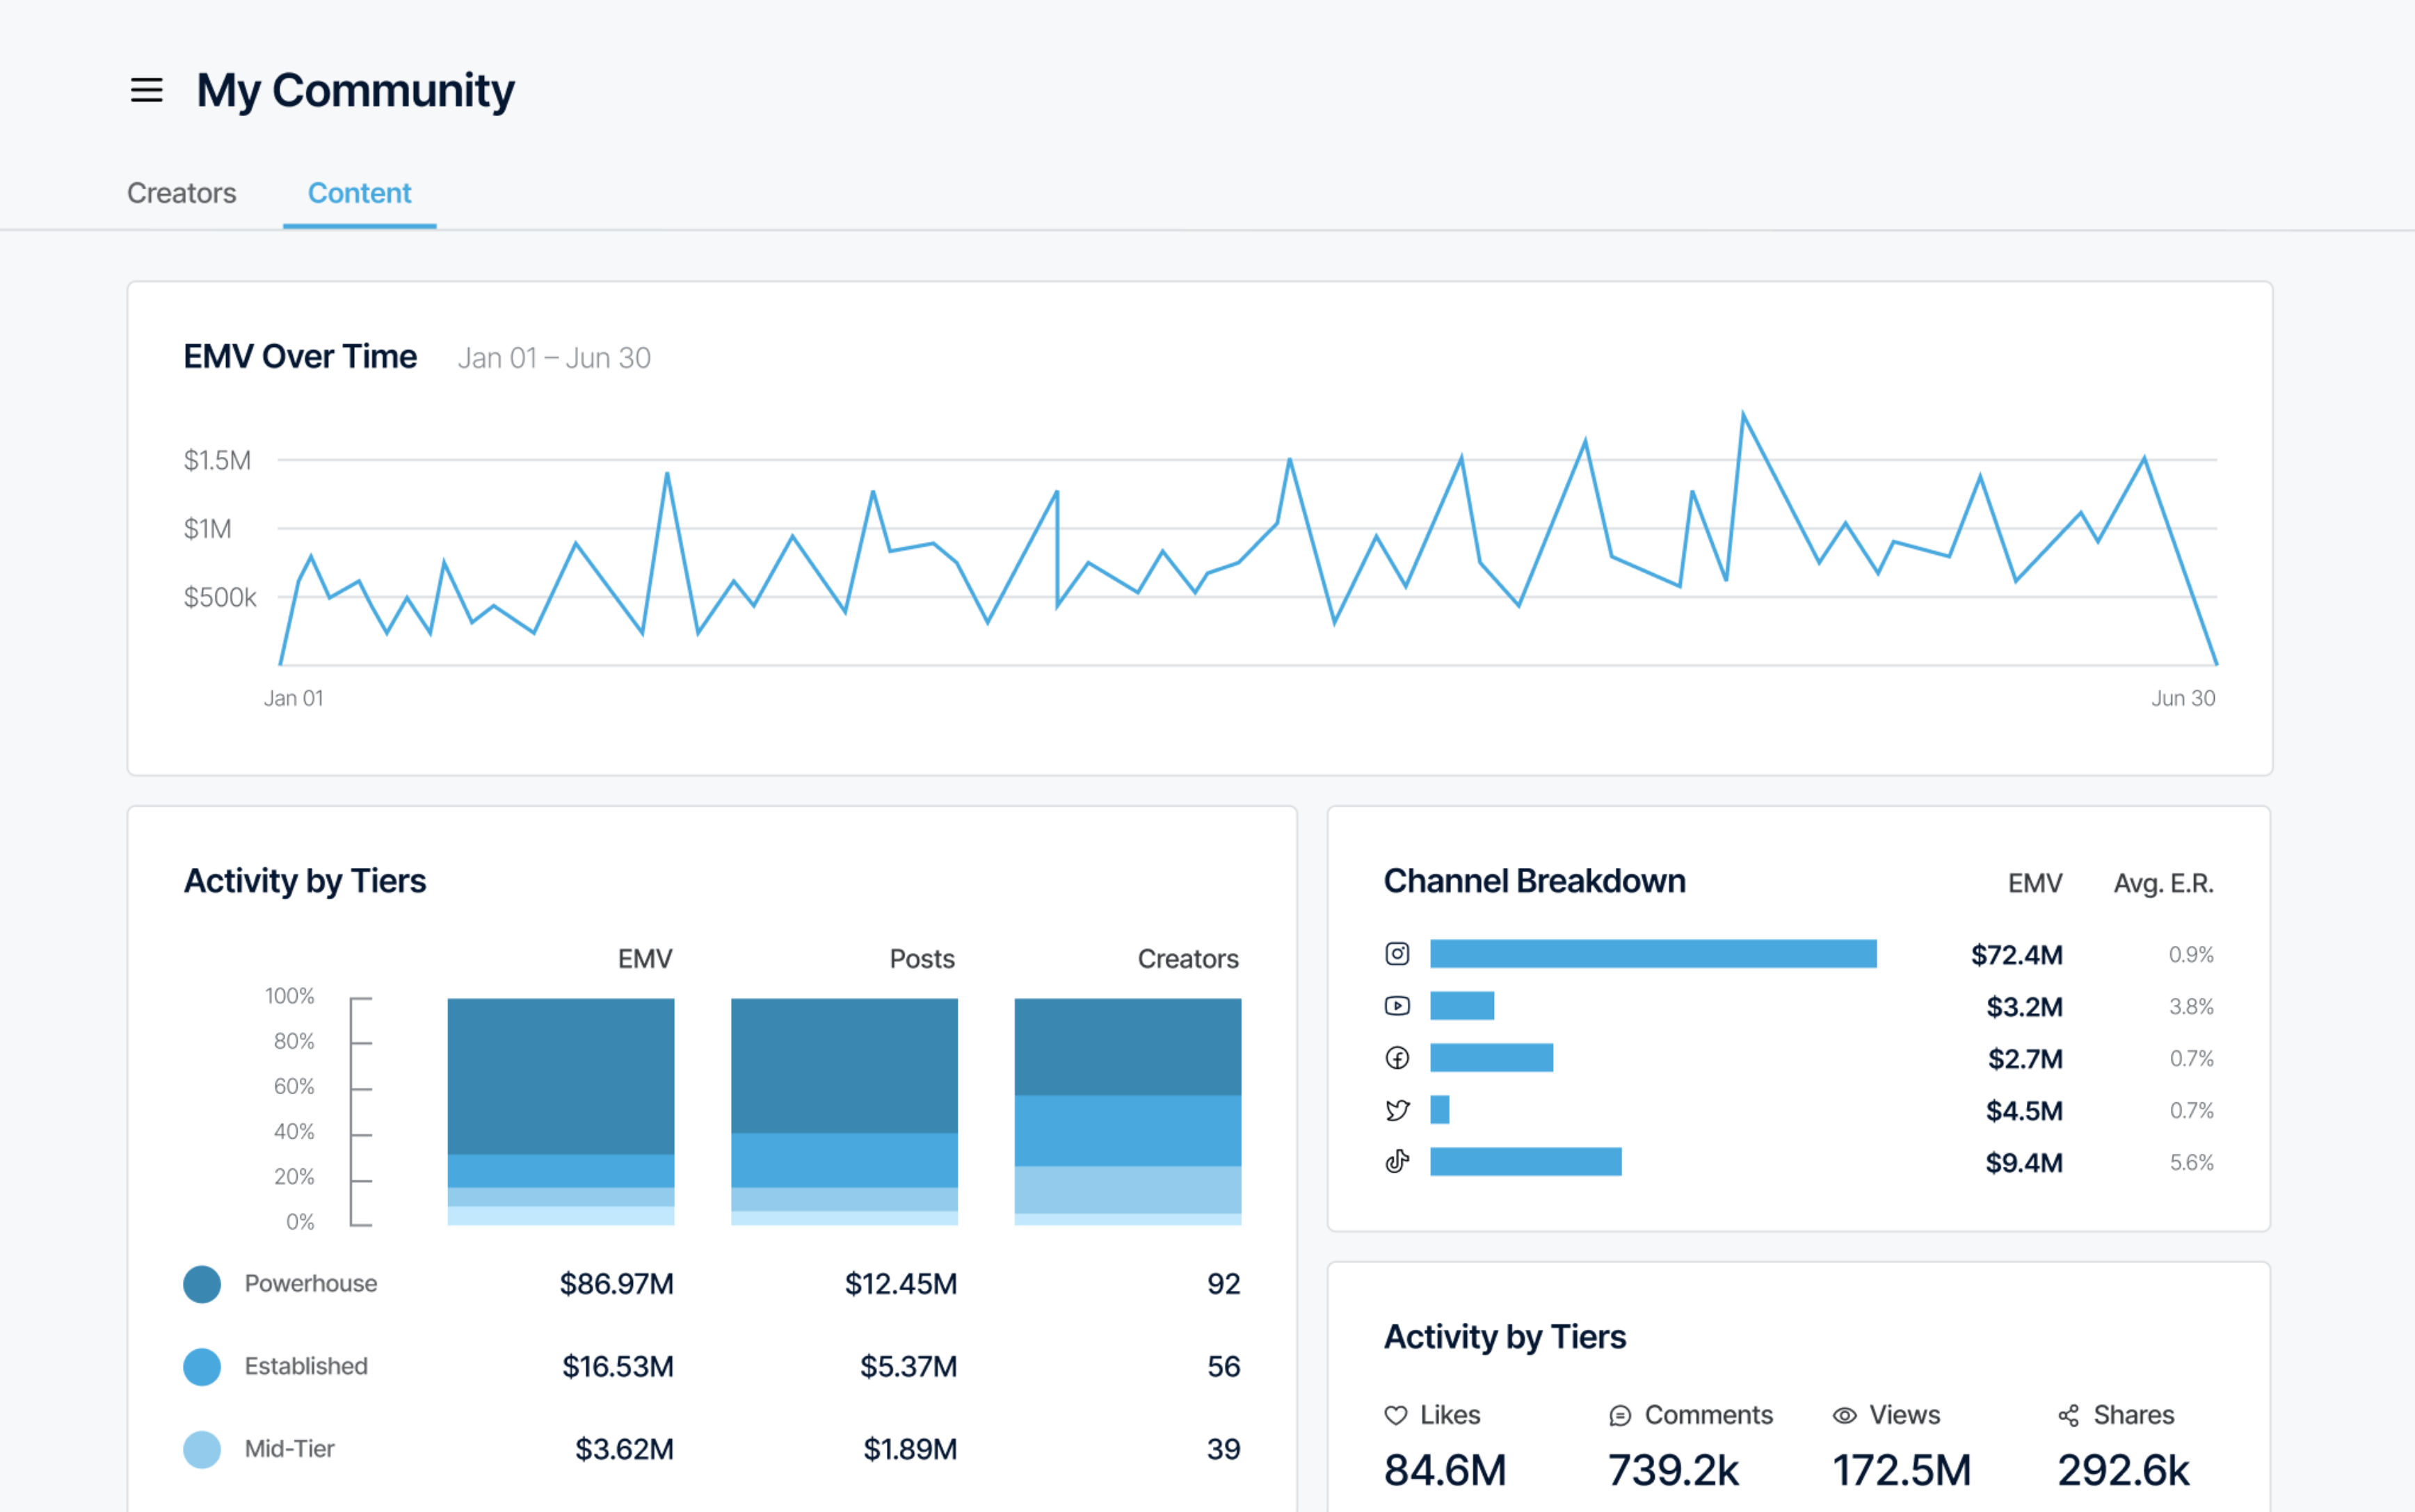The width and height of the screenshot is (2415, 1512).
Task: Click the Powerhouse tier label
Action: [311, 1284]
